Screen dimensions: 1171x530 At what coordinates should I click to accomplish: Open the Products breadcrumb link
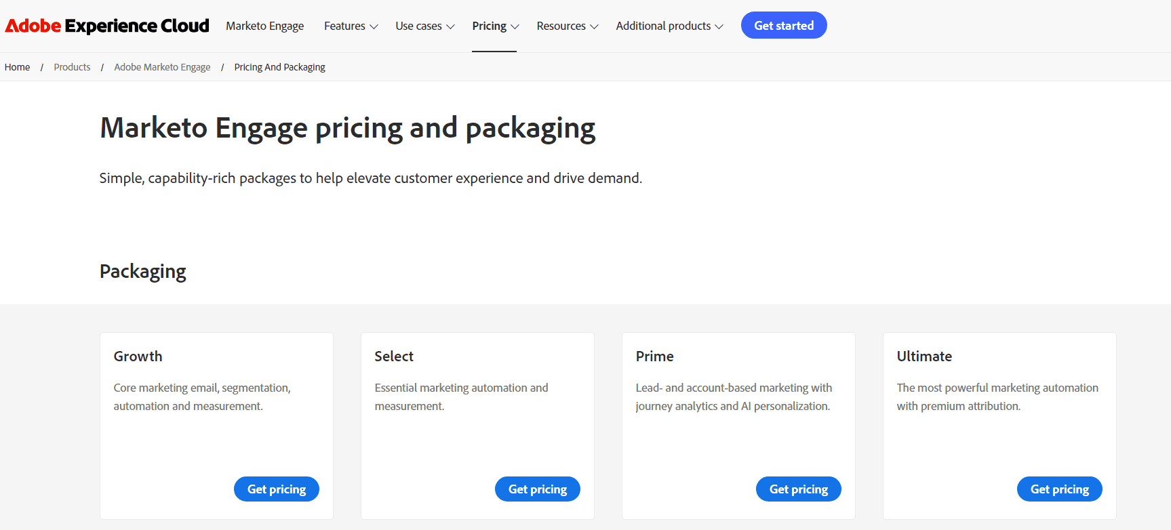click(x=72, y=67)
